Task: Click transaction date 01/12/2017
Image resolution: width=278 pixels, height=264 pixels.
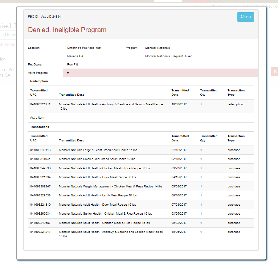Action: click(179, 150)
